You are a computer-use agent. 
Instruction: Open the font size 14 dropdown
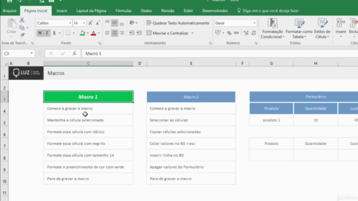click(84, 23)
